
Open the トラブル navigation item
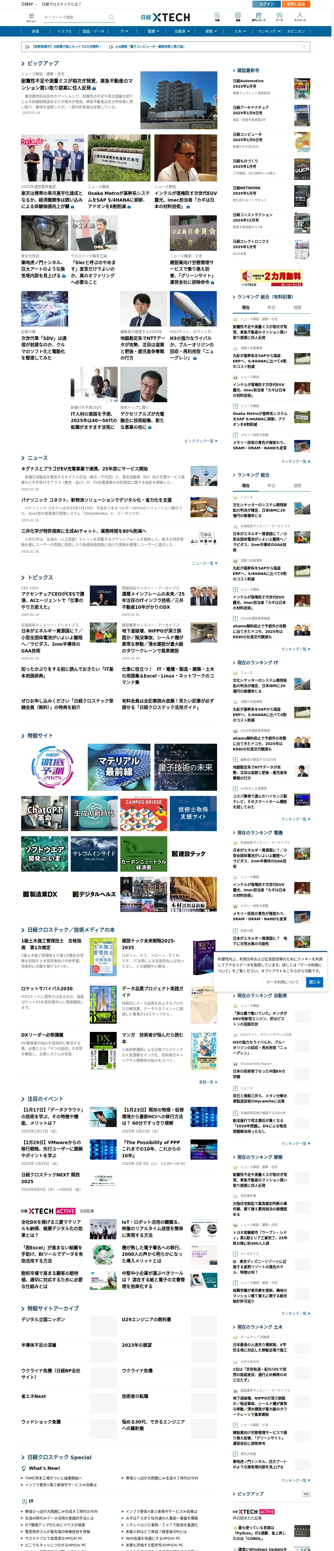[x=64, y=31]
